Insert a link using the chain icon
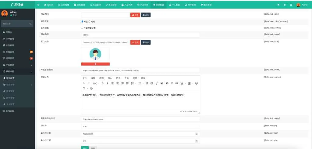 [x=157, y=83]
